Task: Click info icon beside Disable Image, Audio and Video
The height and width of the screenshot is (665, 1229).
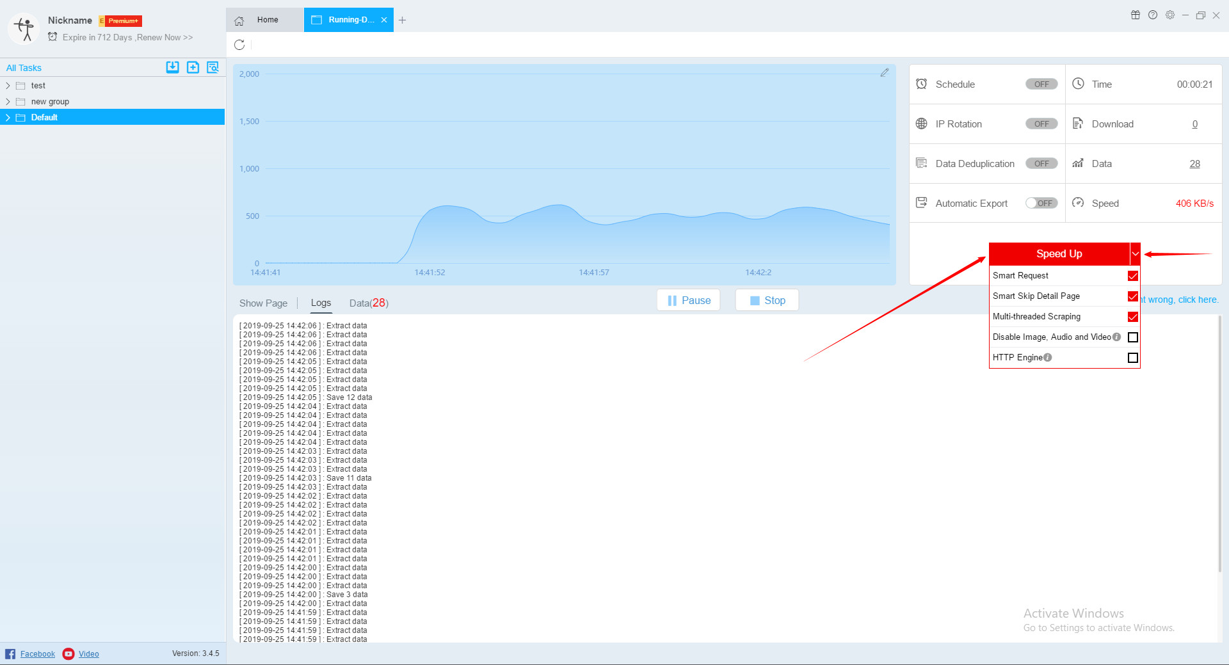Action: tap(1116, 337)
